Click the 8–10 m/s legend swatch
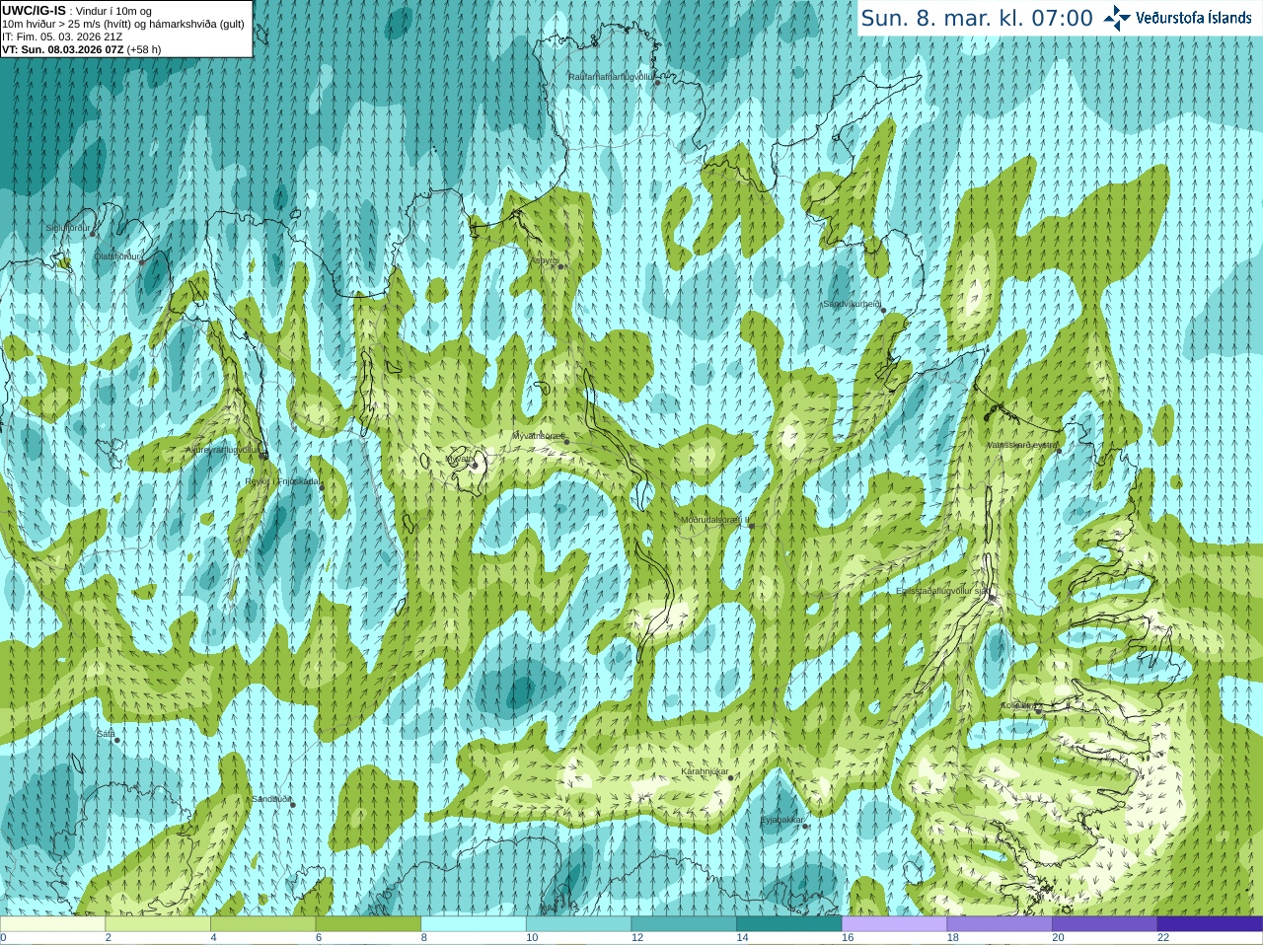 (474, 924)
